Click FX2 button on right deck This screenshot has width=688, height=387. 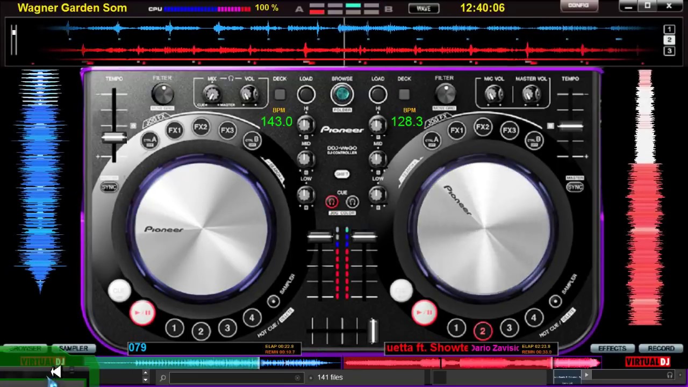[483, 127]
